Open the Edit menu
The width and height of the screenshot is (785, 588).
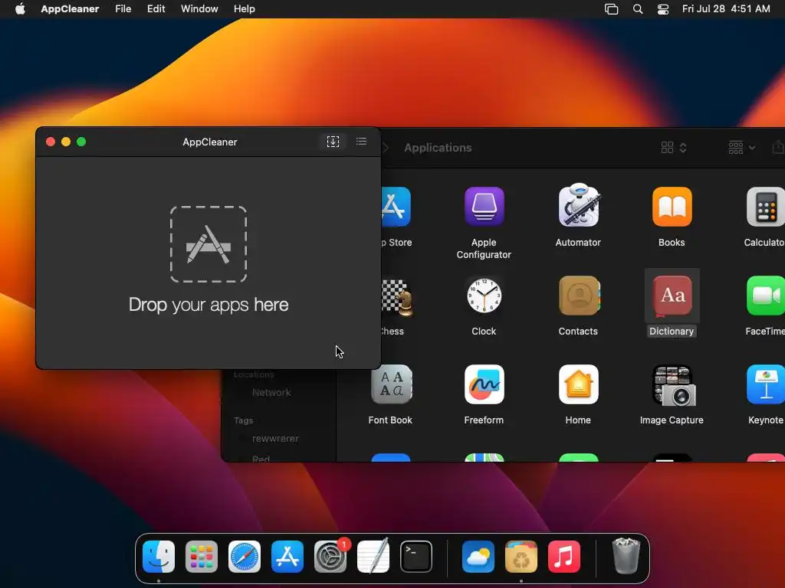(156, 8)
